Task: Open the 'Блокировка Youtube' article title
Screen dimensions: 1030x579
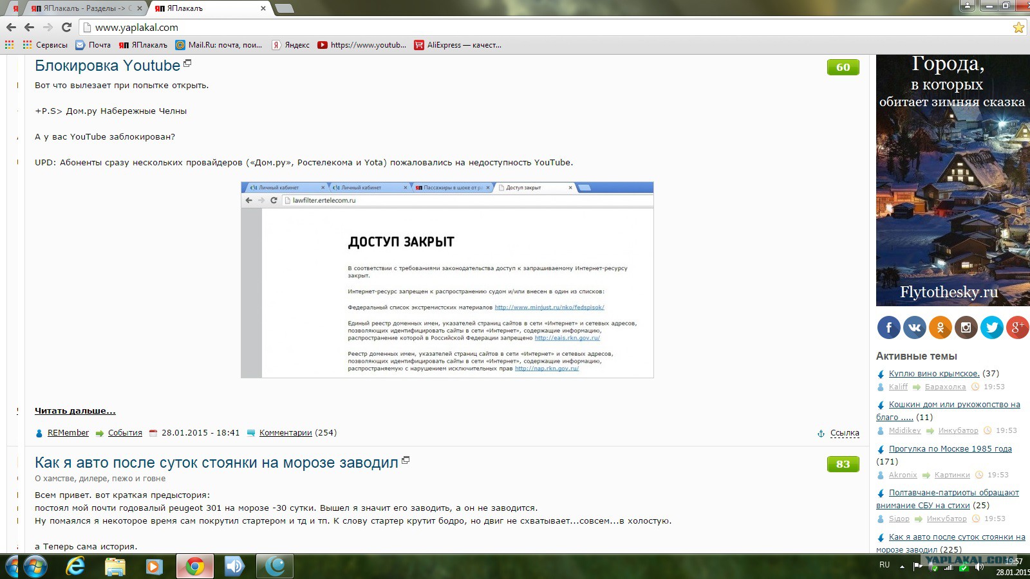Action: tap(108, 66)
